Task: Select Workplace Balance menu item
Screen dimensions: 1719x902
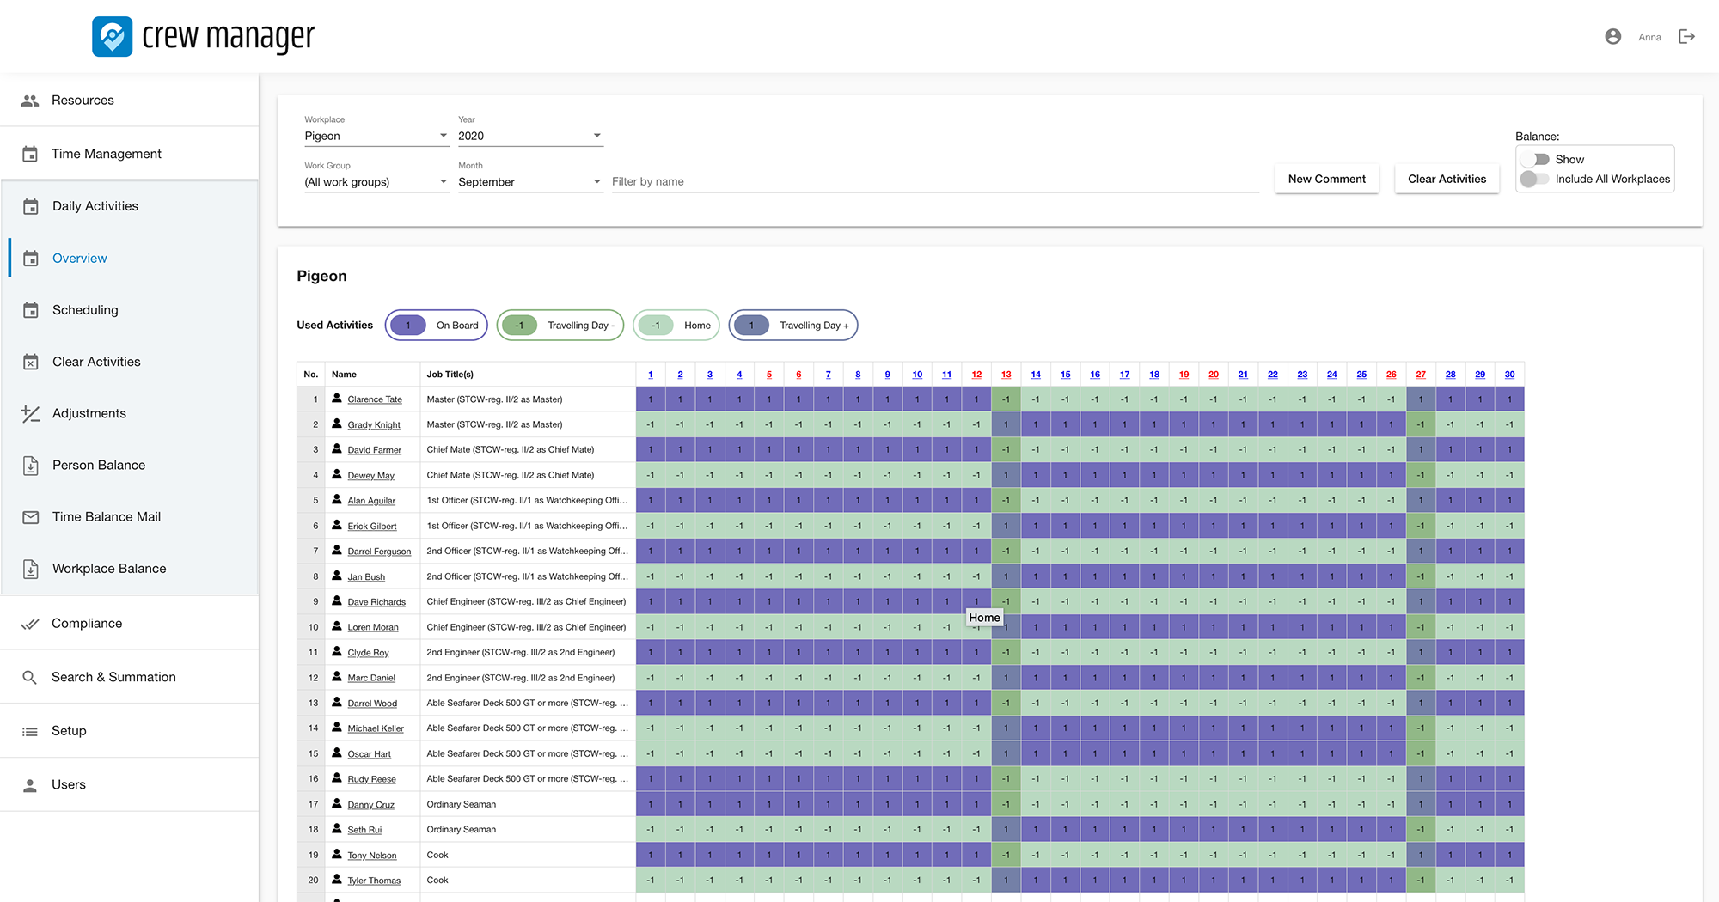Action: [109, 569]
